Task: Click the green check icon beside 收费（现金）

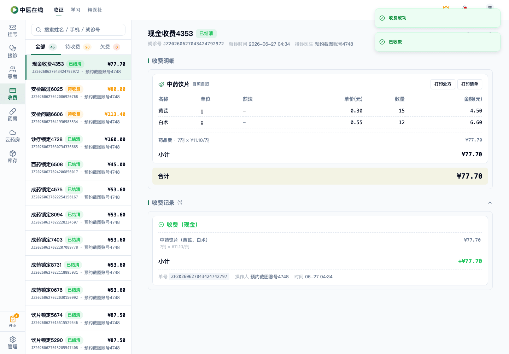Action: pos(161,225)
